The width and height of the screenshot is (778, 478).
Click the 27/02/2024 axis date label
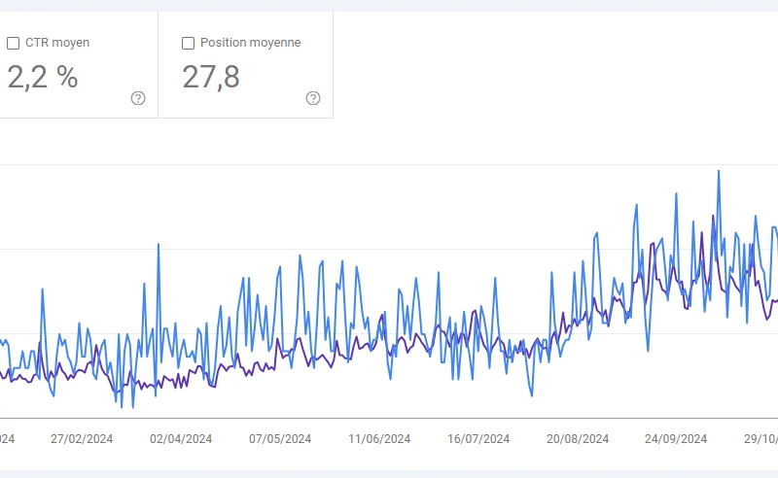[x=82, y=439]
